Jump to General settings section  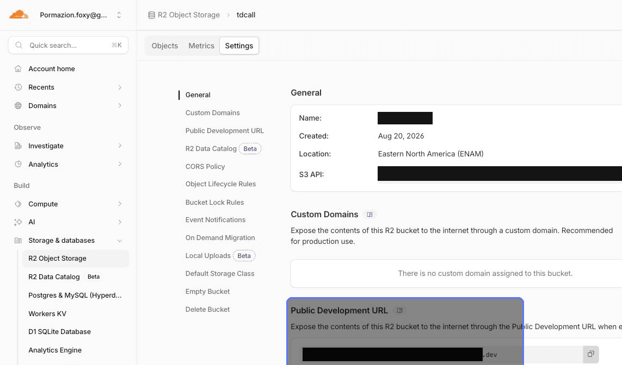(x=198, y=95)
